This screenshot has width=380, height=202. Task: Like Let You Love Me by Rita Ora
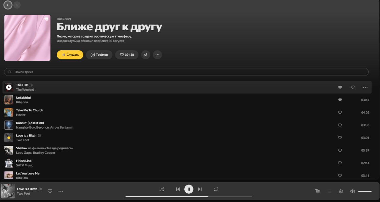pyautogui.click(x=340, y=175)
